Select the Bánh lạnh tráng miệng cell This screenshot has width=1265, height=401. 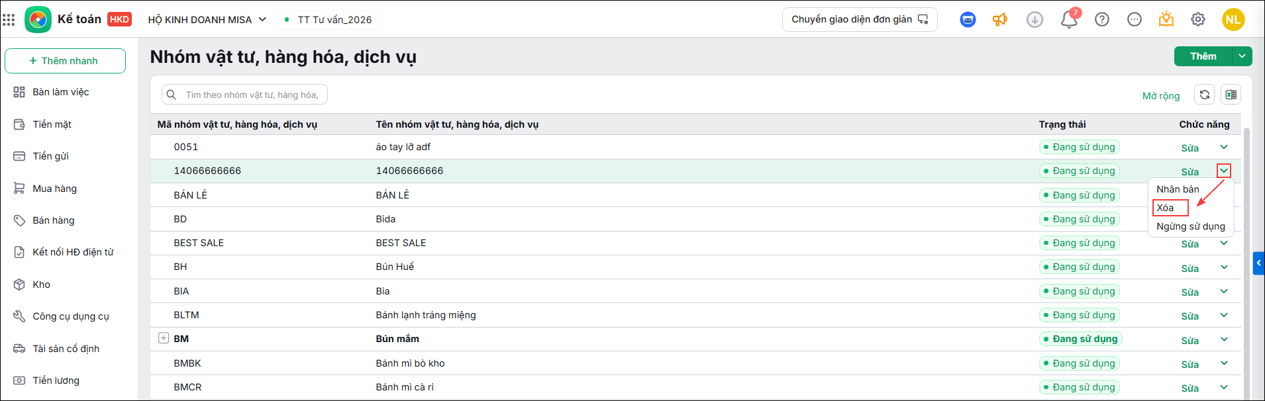click(426, 315)
